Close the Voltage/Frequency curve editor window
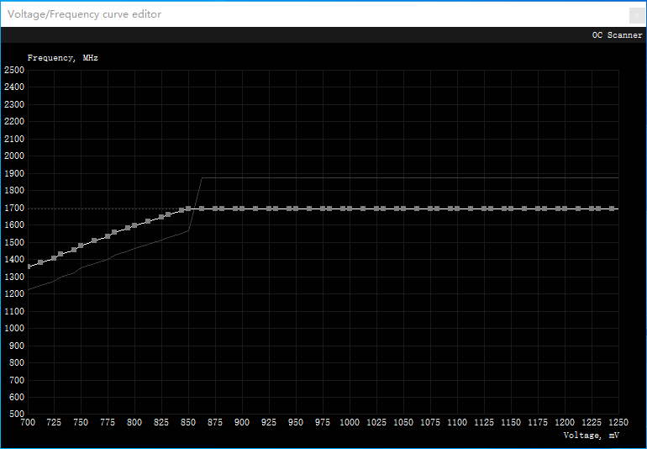This screenshot has width=647, height=449. pos(634,14)
